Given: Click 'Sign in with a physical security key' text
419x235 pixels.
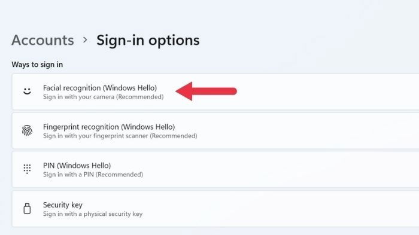Looking at the screenshot, I should [93, 214].
